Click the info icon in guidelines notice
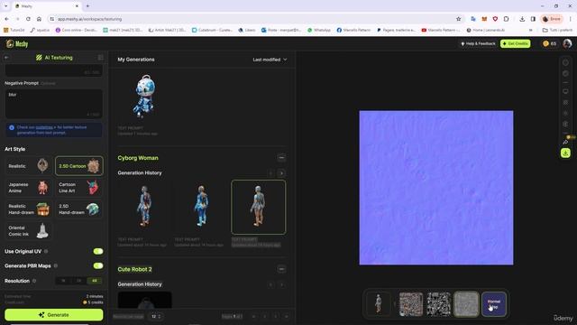This screenshot has height=325, width=577. point(12,127)
